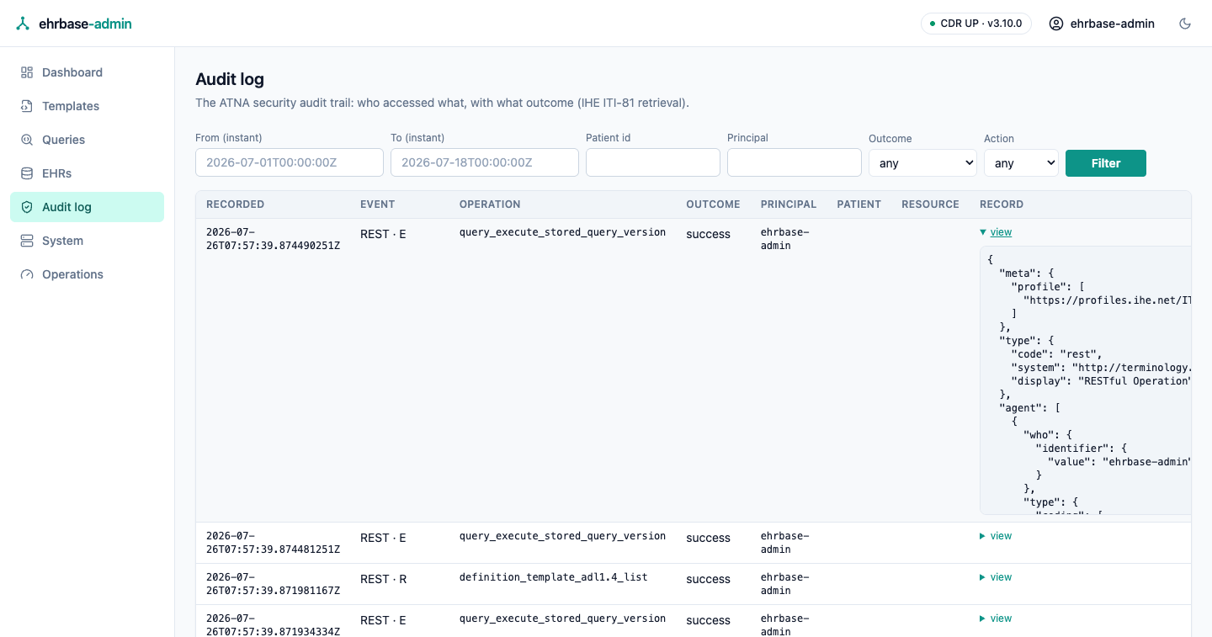The image size is (1212, 637).
Task: Click the RECORD column header
Action: click(1002, 204)
